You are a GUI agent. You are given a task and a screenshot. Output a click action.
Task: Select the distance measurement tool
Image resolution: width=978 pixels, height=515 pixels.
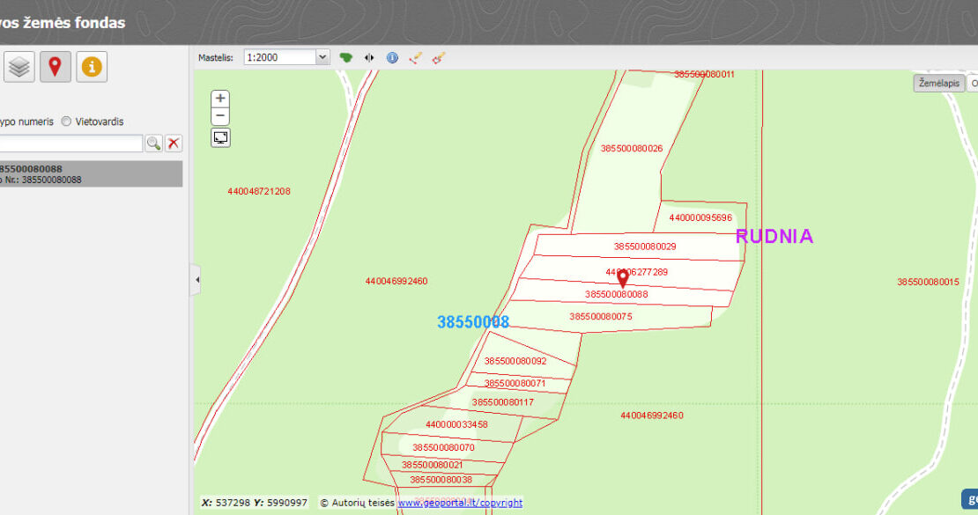click(x=416, y=57)
